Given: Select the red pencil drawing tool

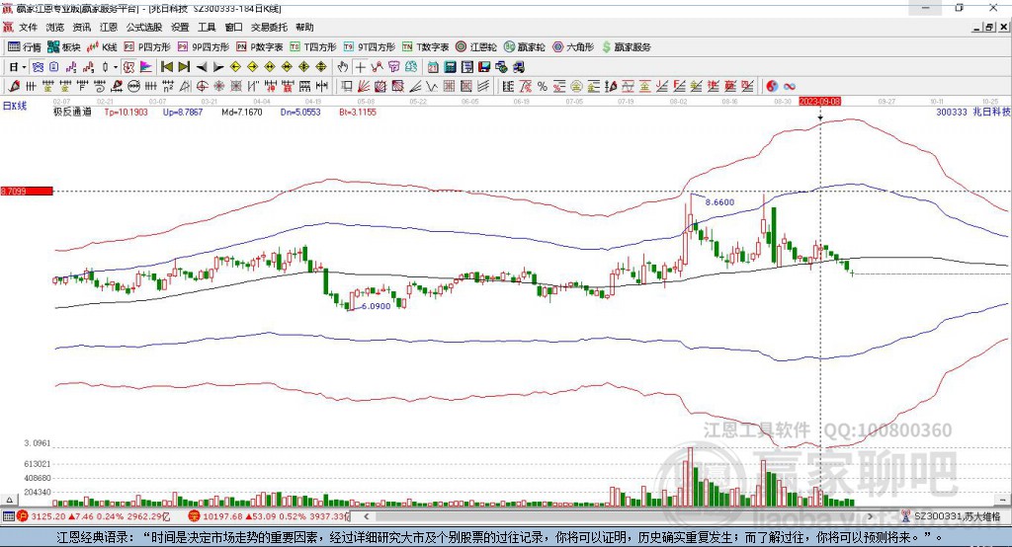Looking at the screenshot, I should coord(14,87).
